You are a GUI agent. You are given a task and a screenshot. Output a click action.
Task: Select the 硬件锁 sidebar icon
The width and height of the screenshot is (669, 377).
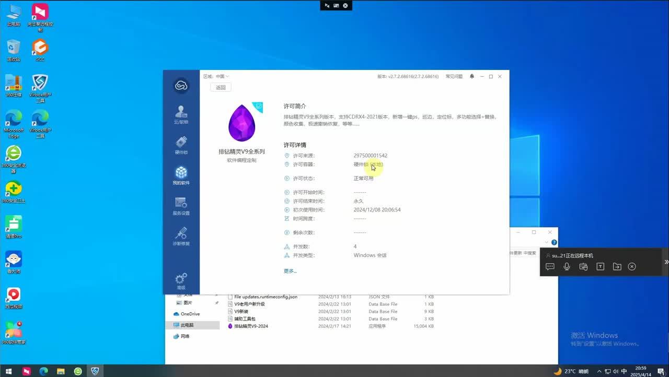click(x=181, y=145)
